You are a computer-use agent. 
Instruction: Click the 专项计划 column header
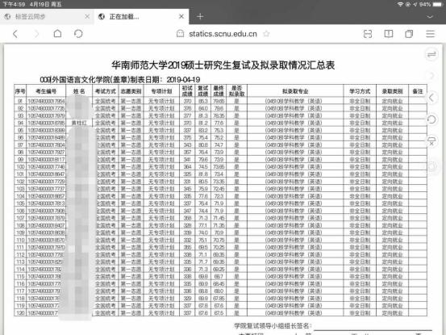point(161,91)
